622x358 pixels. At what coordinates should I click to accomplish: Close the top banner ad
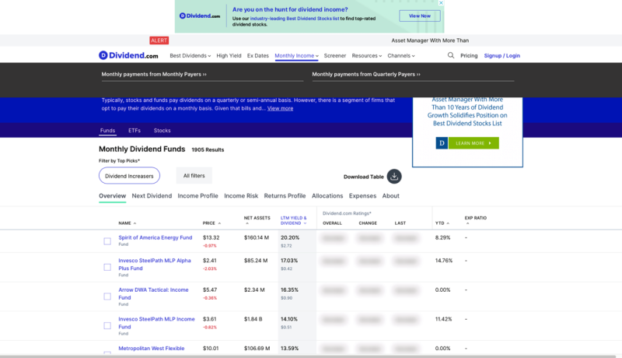coord(441,3)
